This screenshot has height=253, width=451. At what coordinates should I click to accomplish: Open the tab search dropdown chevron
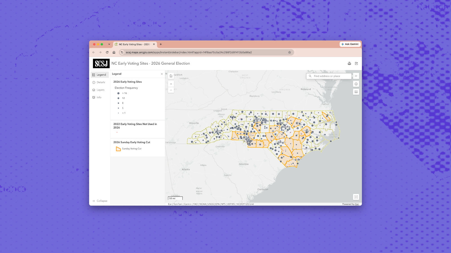coord(109,44)
